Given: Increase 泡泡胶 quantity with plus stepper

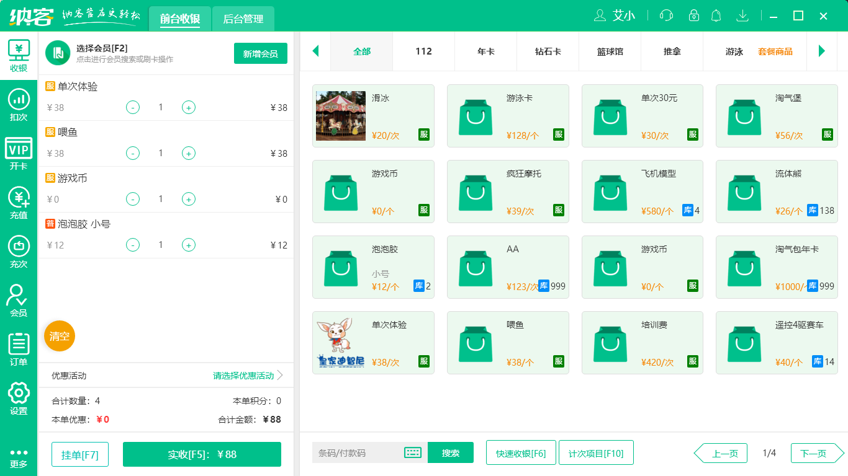Looking at the screenshot, I should pyautogui.click(x=188, y=245).
